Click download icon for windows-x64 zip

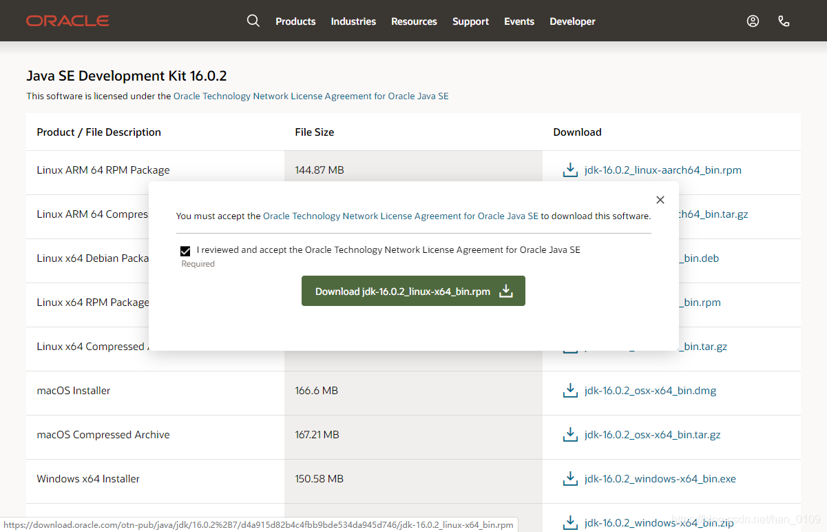click(570, 522)
